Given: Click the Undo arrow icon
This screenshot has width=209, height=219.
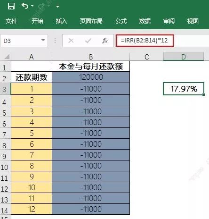Looking at the screenshot, I should click(x=25, y=6).
